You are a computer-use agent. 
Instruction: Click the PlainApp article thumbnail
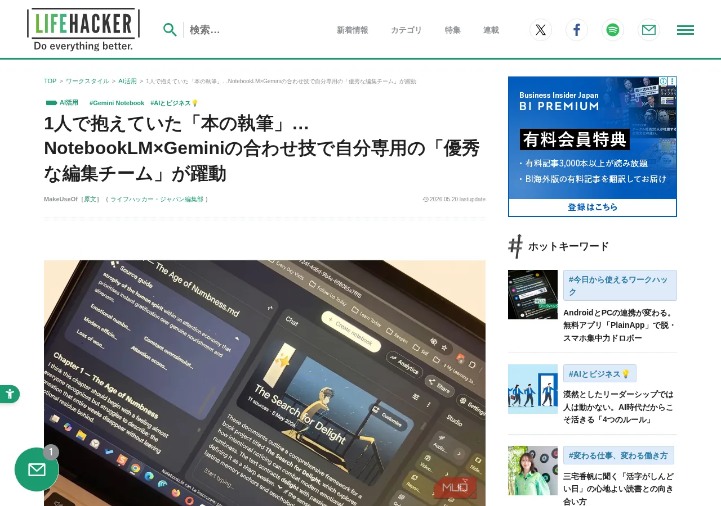tap(533, 295)
